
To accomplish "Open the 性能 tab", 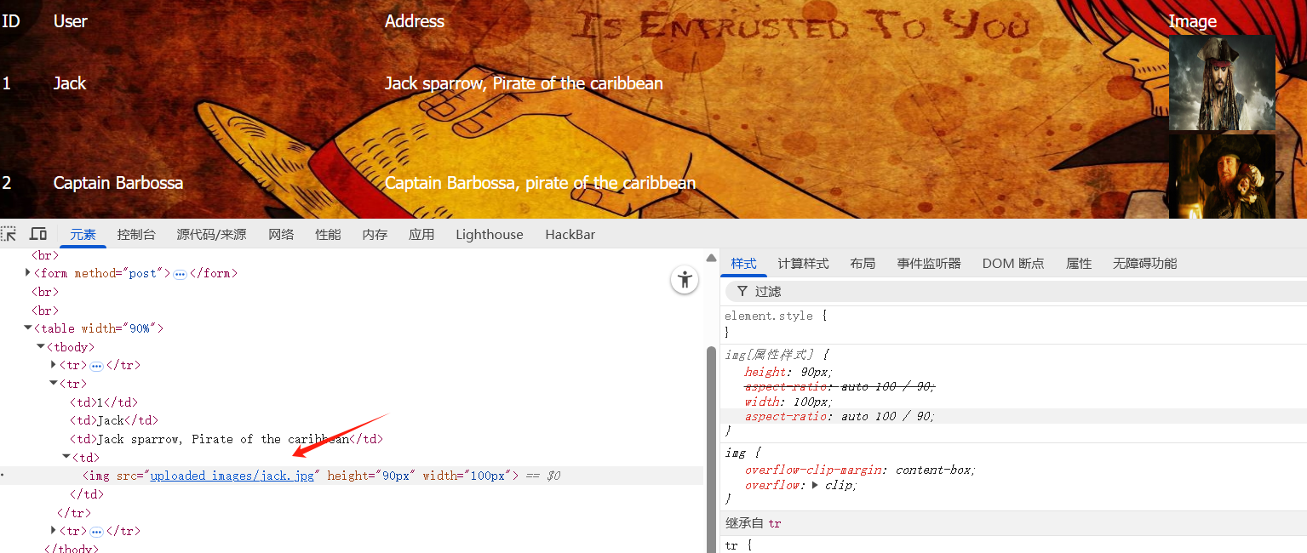I will pos(328,235).
